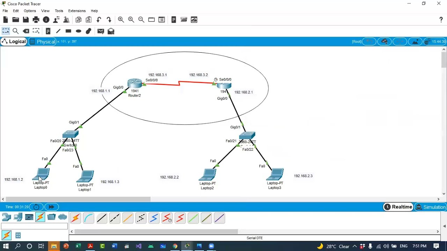Select the orange Fiber cable

point(128,219)
